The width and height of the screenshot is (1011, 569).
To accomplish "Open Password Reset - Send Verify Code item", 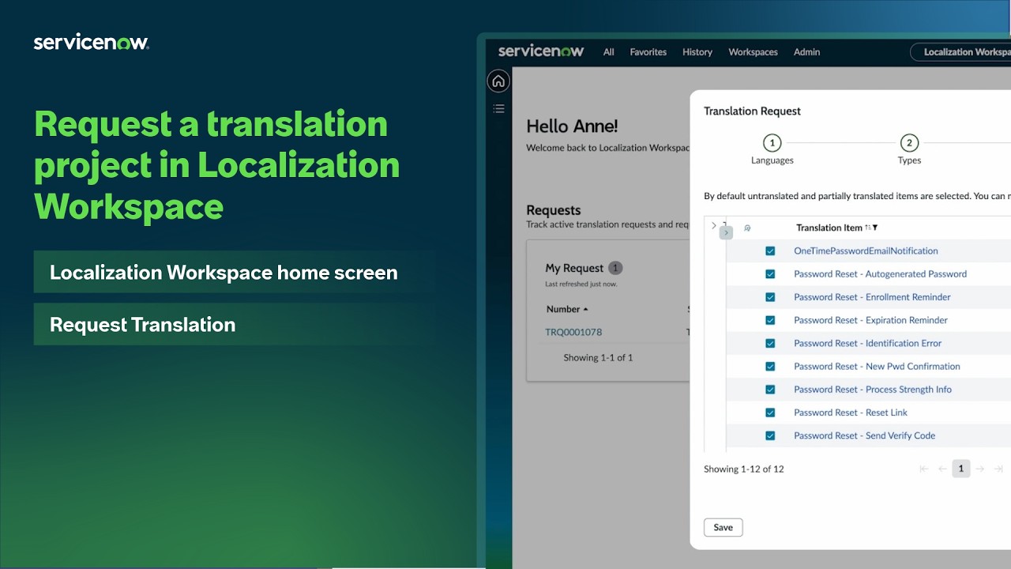I will click(x=864, y=435).
